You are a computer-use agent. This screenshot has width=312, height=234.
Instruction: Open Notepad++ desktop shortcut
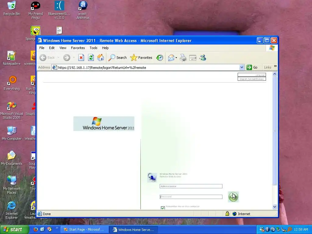coord(12,58)
